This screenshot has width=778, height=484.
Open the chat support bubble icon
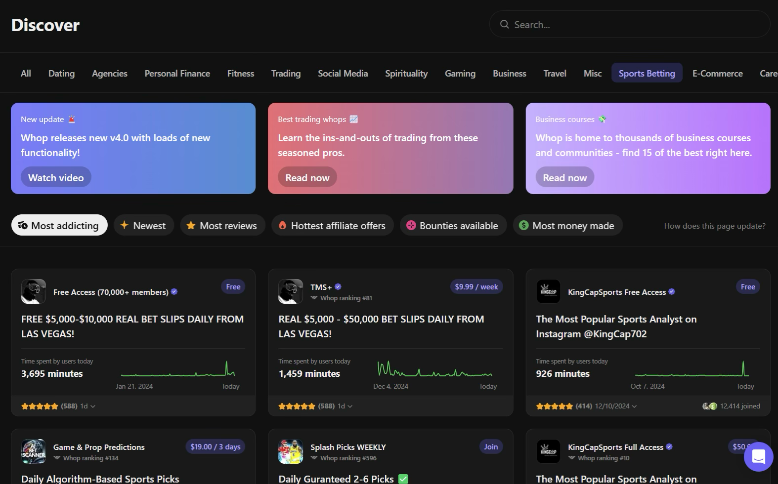(759, 457)
